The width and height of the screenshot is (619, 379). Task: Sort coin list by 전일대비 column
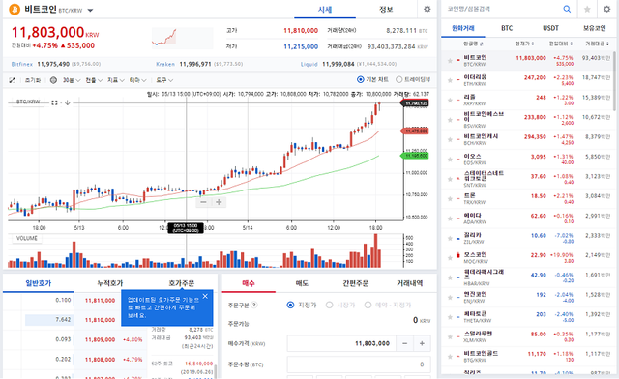561,44
